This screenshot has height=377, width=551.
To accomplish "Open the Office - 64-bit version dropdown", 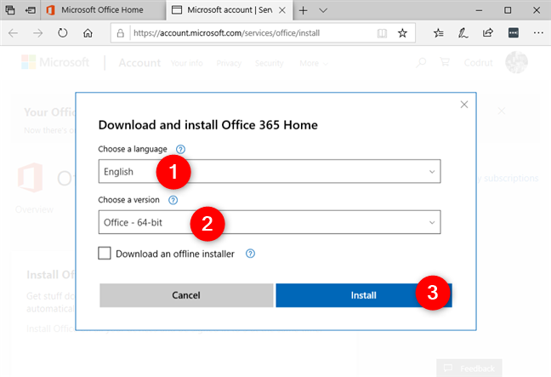I will (x=270, y=222).
